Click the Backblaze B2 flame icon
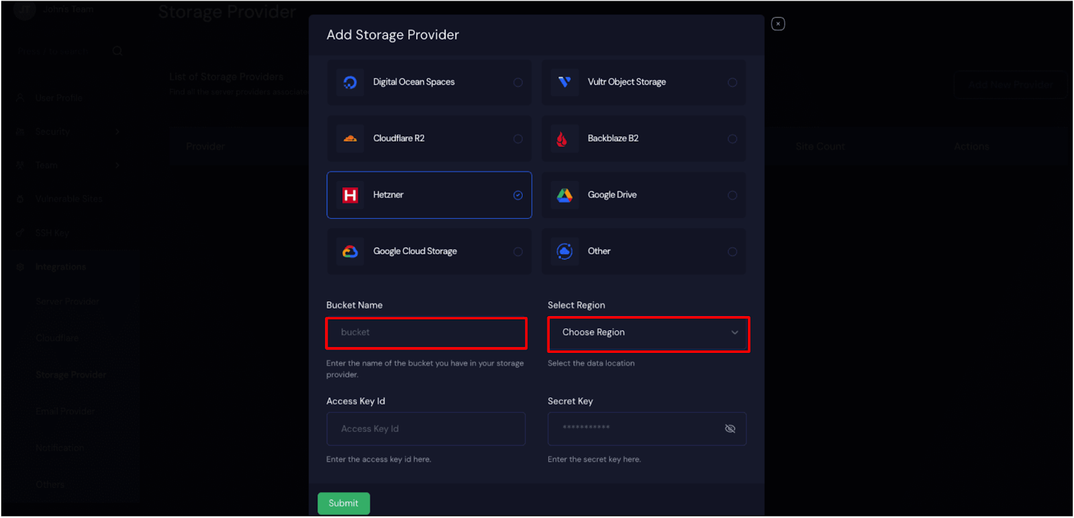1074x518 pixels. pyautogui.click(x=562, y=139)
